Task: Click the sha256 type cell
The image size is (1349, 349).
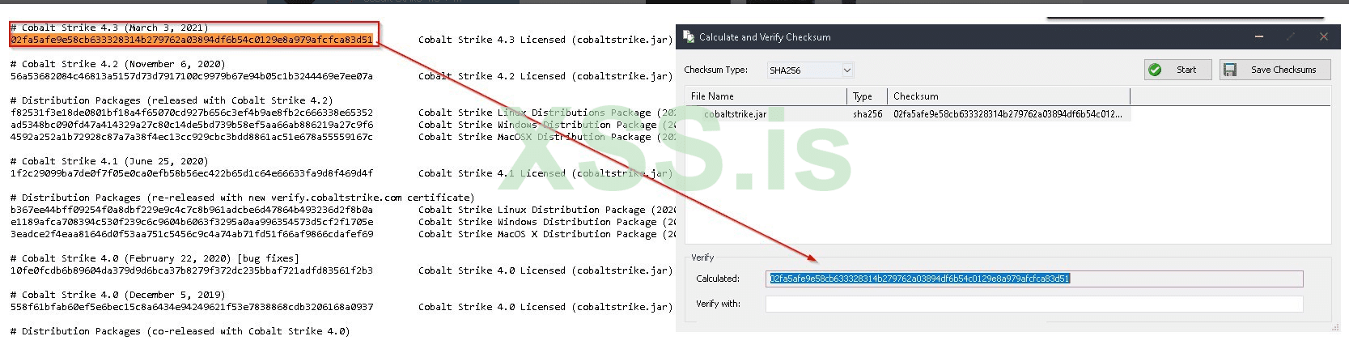Action: pos(868,114)
